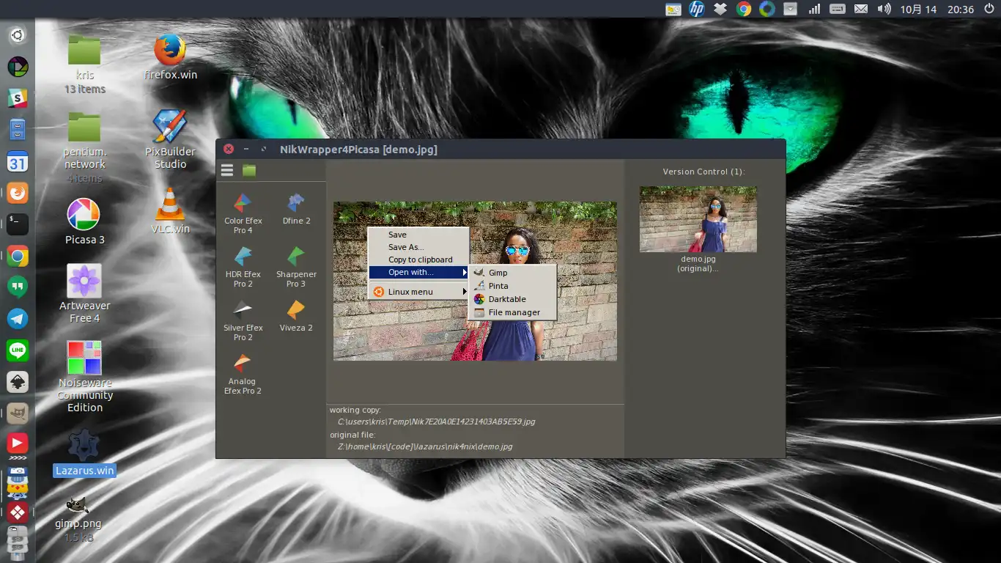
Task: Open Slack from the dock
Action: (x=18, y=97)
